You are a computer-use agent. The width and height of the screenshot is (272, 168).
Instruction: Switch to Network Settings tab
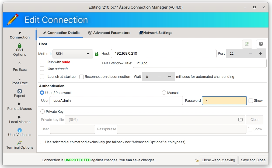tap(156, 33)
